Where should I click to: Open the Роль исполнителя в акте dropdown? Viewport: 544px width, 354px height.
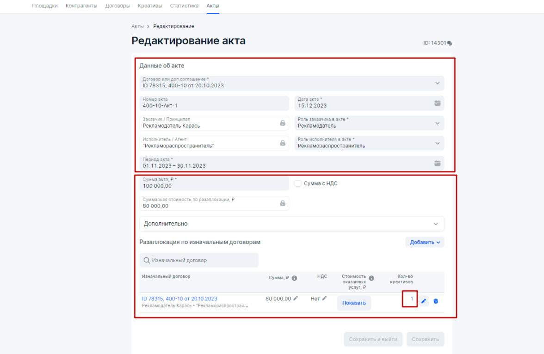pos(437,143)
